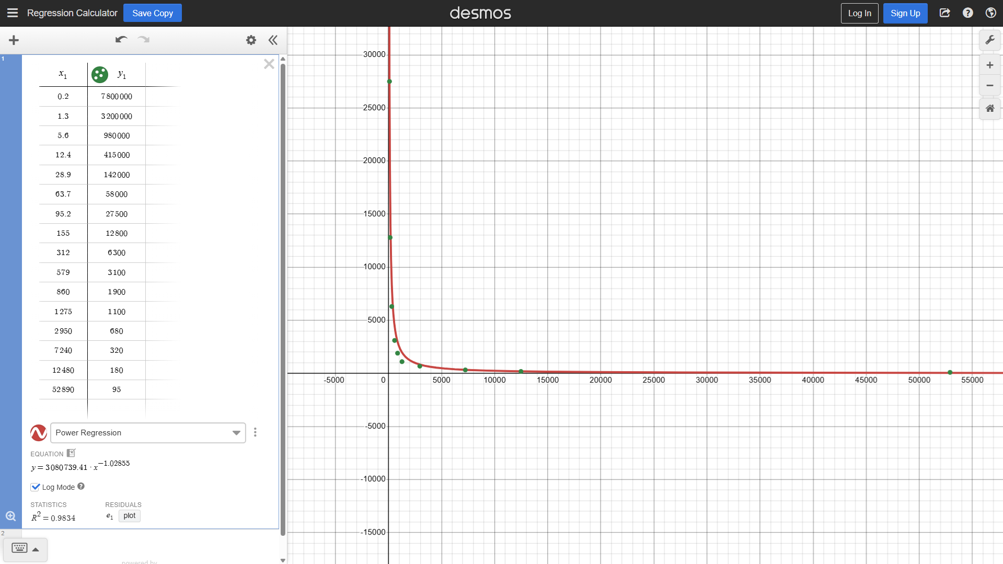Screen dimensions: 1003x564
Task: Collapse the expression list panel
Action: (273, 40)
